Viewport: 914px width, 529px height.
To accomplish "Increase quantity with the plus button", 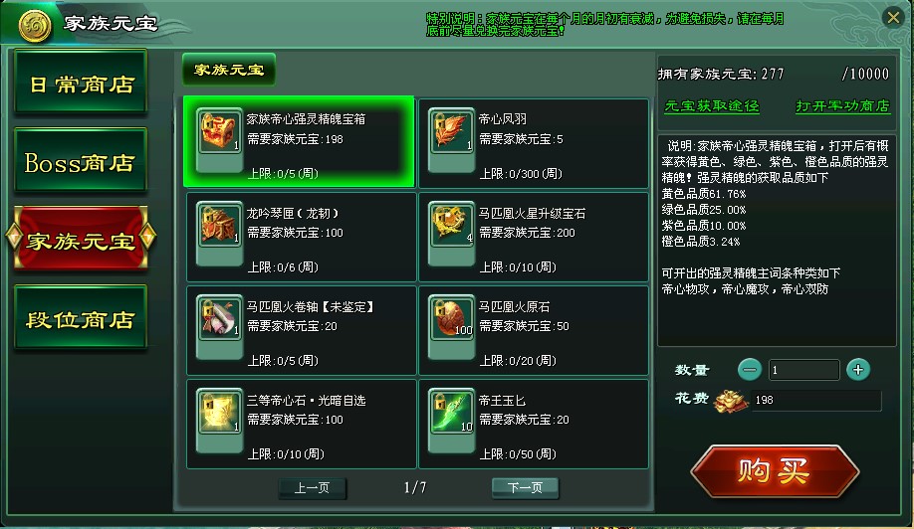I will [858, 370].
